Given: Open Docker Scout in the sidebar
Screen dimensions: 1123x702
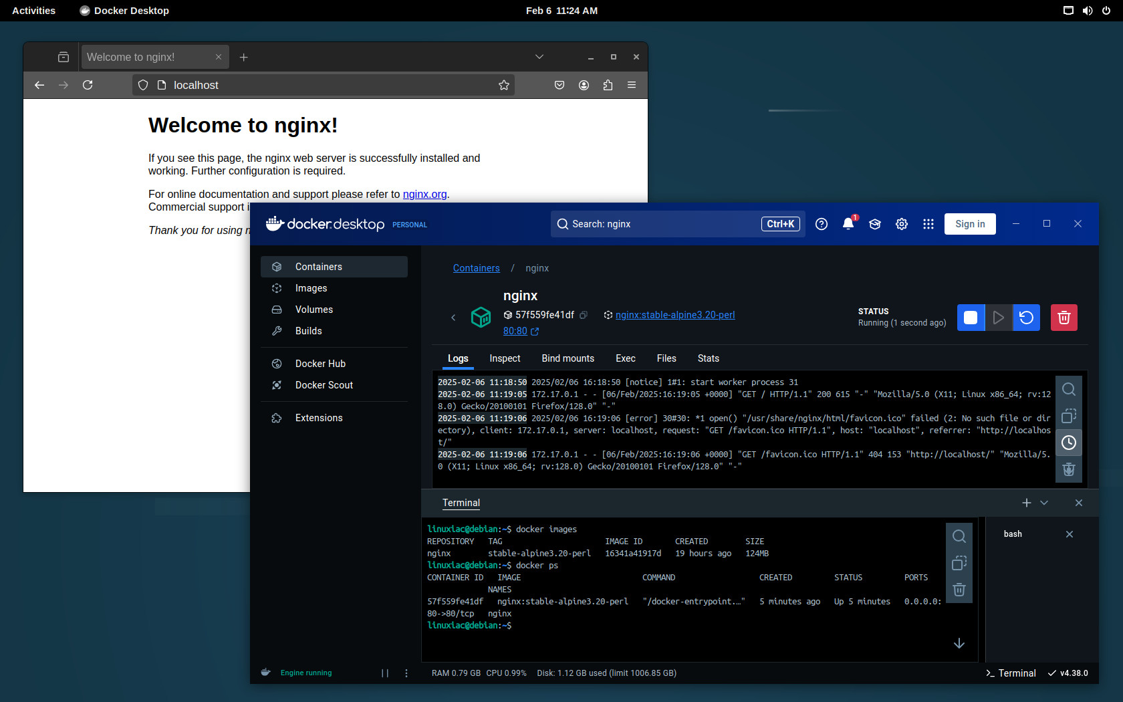Looking at the screenshot, I should click(334, 385).
